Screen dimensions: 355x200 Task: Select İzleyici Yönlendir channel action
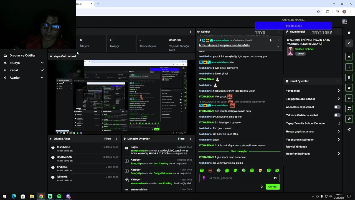[x=296, y=147]
